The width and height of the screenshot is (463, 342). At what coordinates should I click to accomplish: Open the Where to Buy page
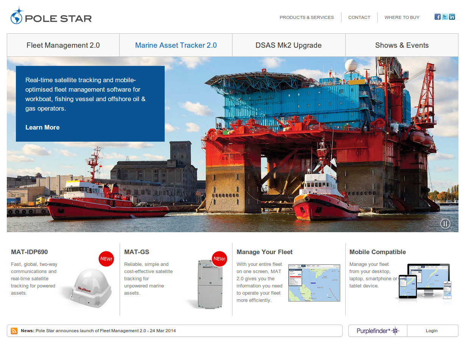[x=402, y=17]
